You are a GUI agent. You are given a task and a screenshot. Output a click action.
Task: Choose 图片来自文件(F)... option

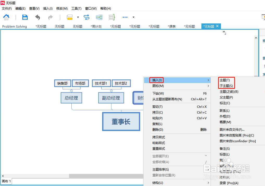[x=232, y=130]
